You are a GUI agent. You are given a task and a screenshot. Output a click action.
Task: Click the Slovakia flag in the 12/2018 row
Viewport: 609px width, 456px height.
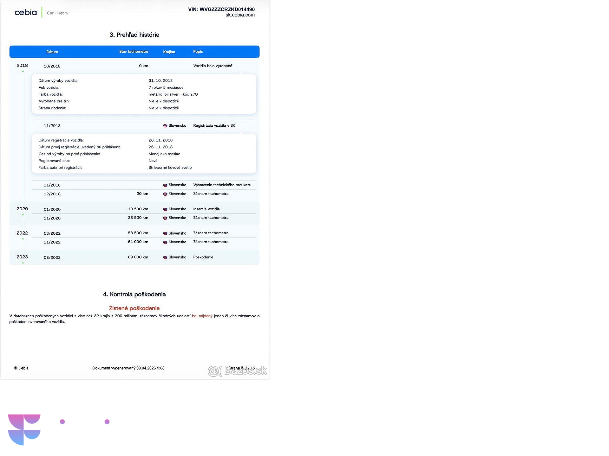pos(165,194)
